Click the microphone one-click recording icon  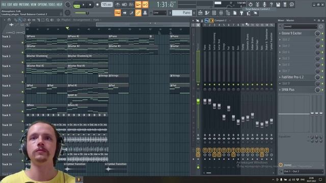264,5
